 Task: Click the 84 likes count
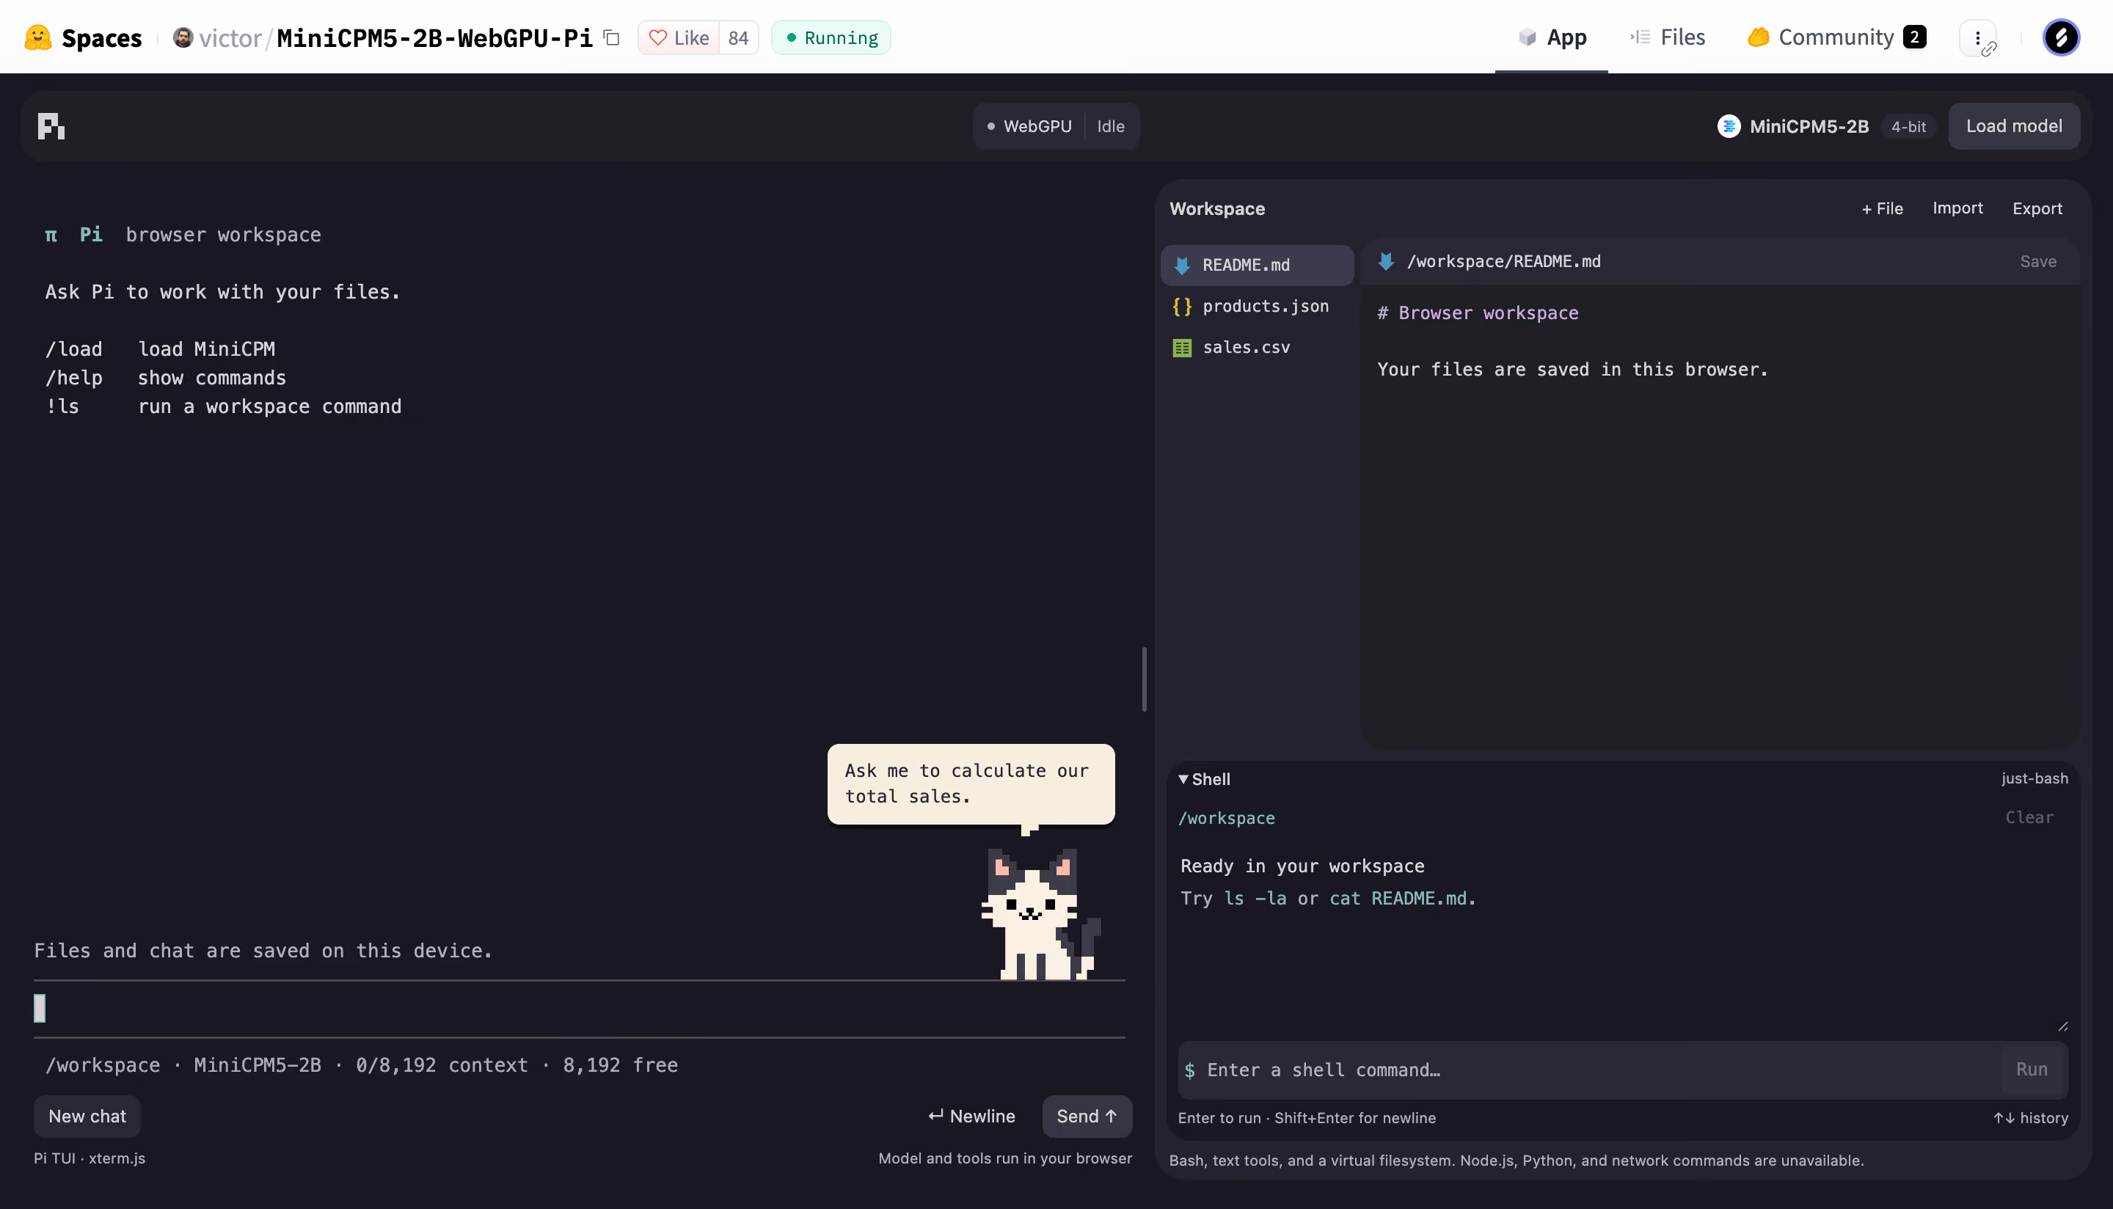[738, 37]
